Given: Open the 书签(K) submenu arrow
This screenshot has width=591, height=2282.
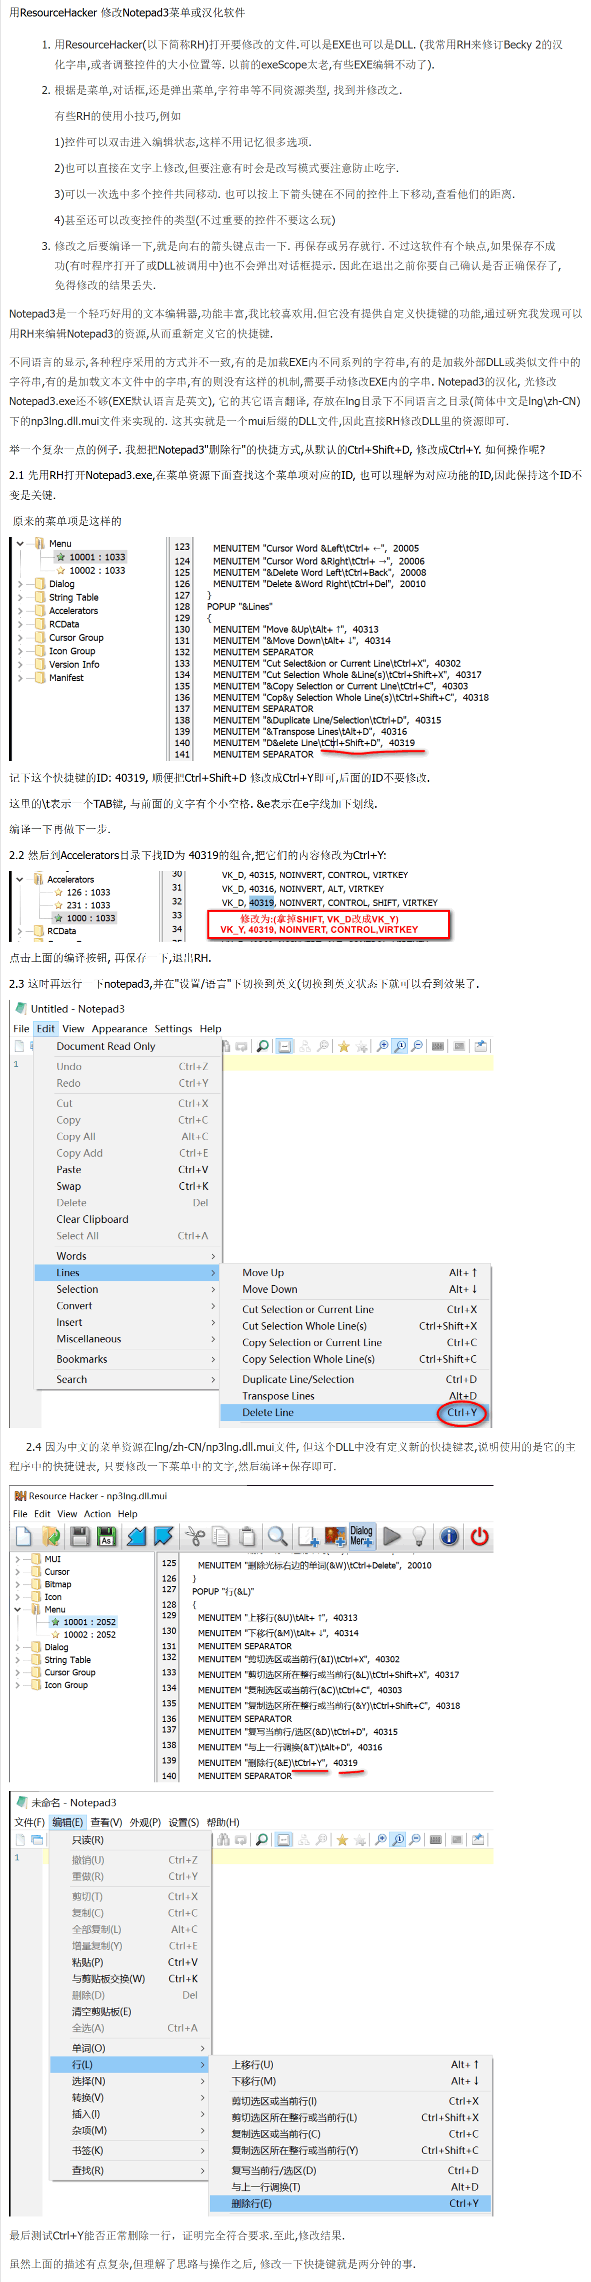Looking at the screenshot, I should (203, 2151).
